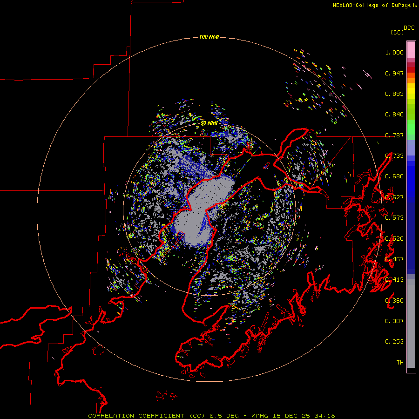Click the 1.000 color scale value

point(394,52)
